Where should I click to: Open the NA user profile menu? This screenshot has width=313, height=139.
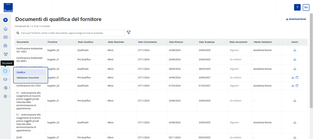(x=306, y=7)
